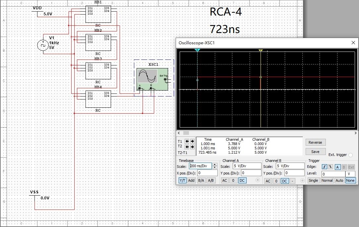Move cursor T1 right with arrow
The width and height of the screenshot is (359, 227).
(192, 141)
